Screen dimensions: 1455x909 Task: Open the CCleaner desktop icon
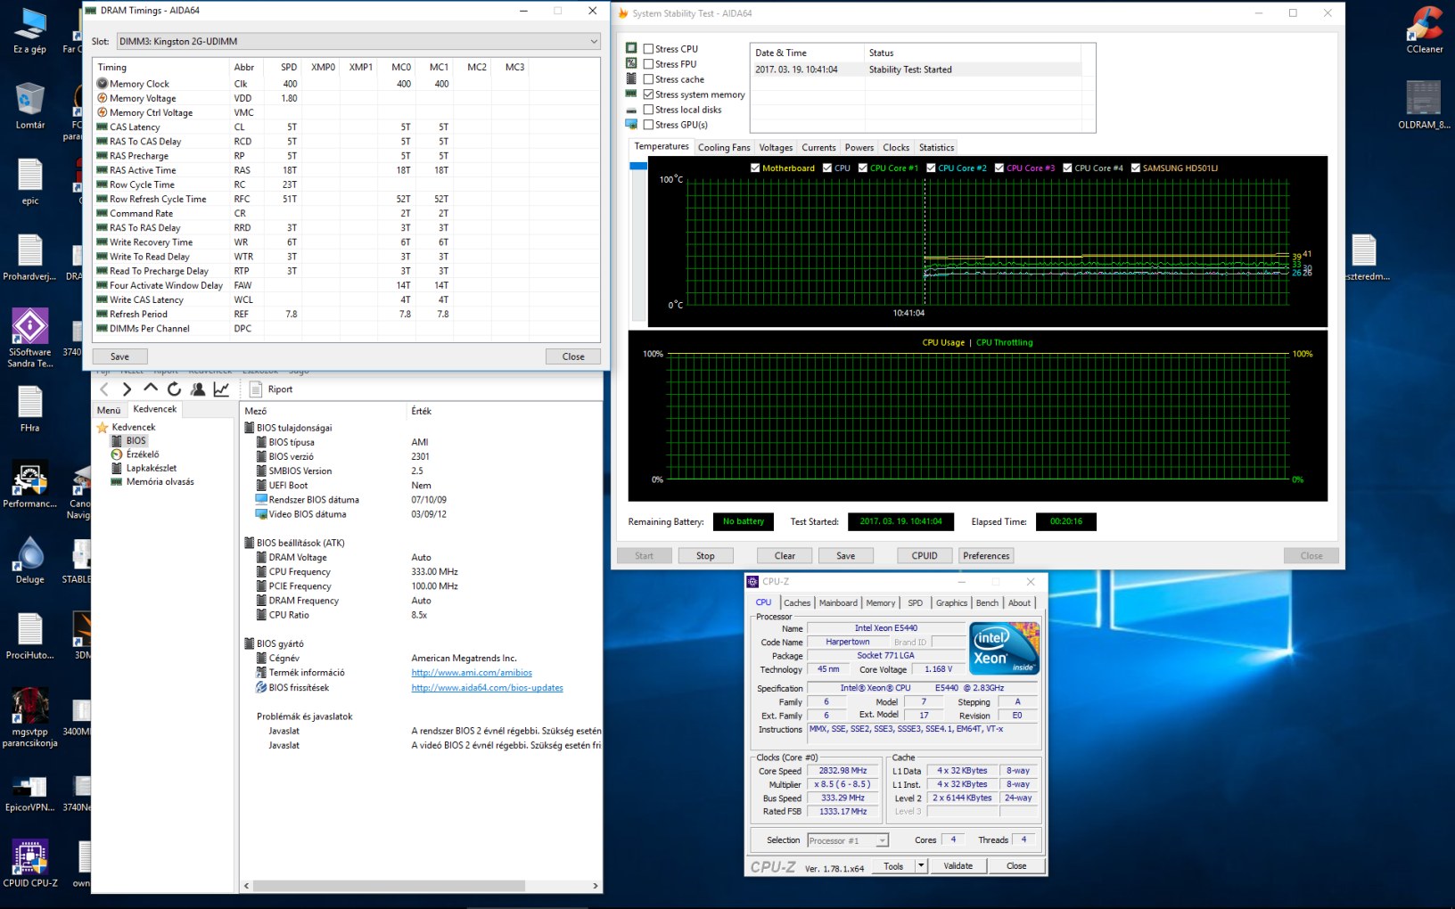coord(1425,31)
